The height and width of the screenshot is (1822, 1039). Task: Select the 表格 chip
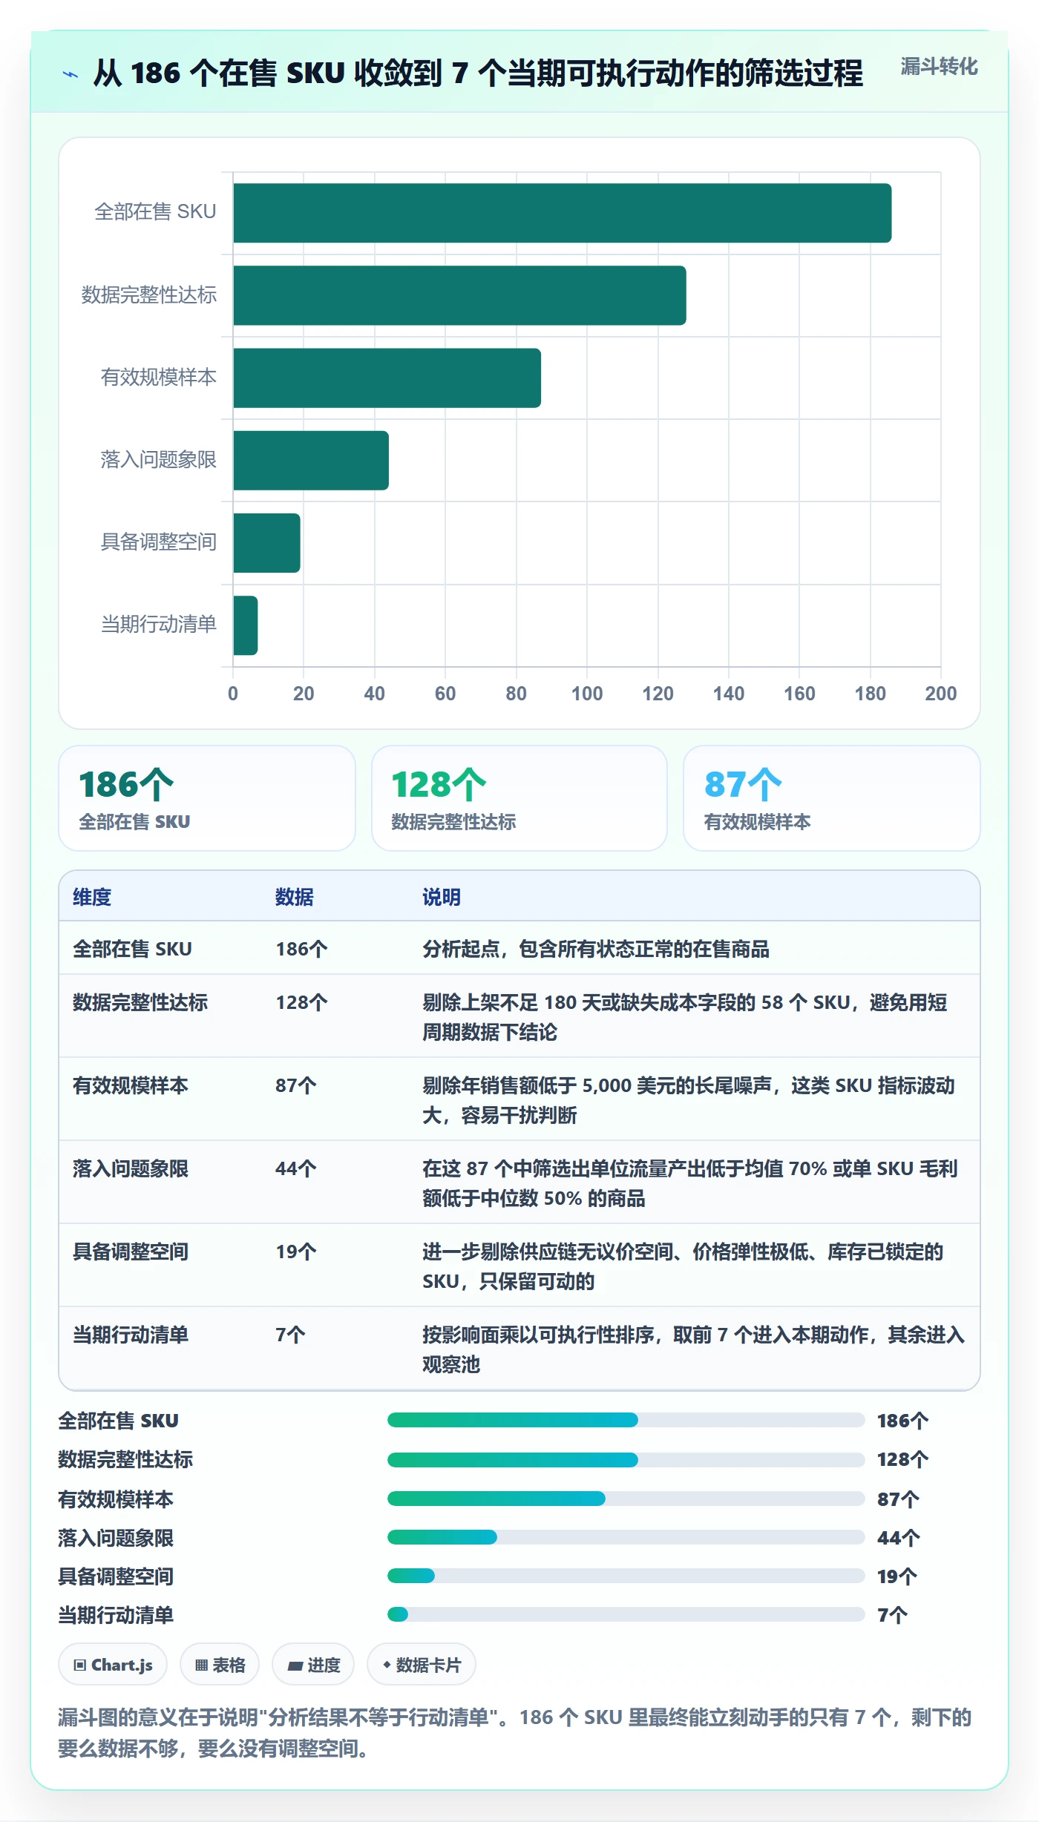point(220,1665)
